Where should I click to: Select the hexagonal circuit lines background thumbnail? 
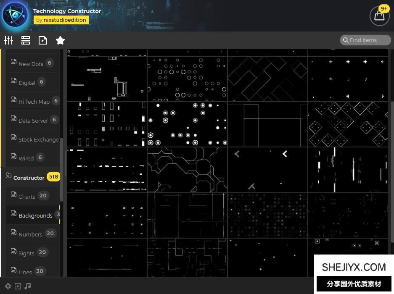click(187, 170)
